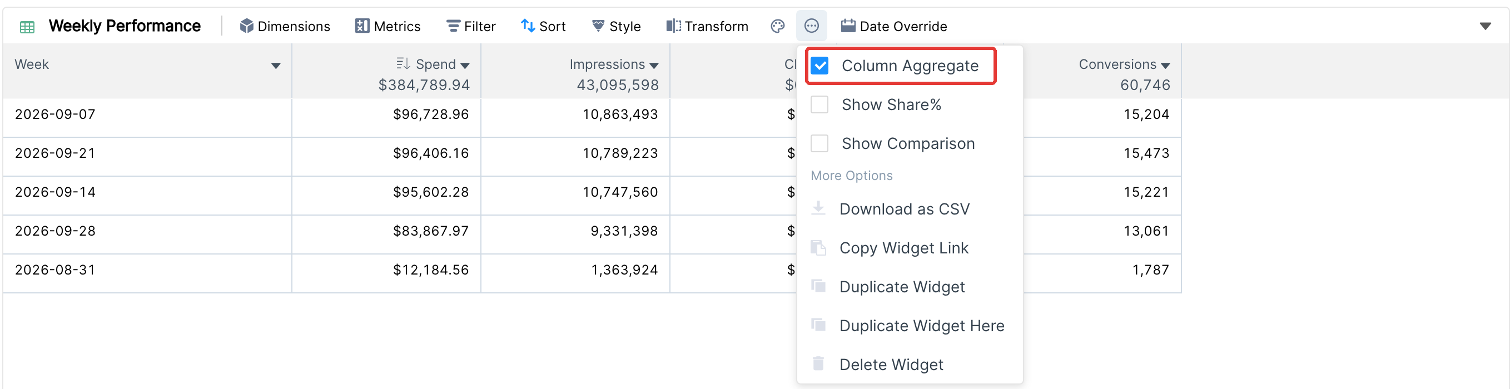Open the Dimensions panel

(285, 26)
